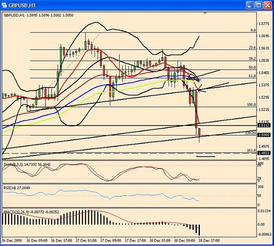Click the 16 Dec 09:00 time axis label
274x246 pixels.
click(37, 240)
